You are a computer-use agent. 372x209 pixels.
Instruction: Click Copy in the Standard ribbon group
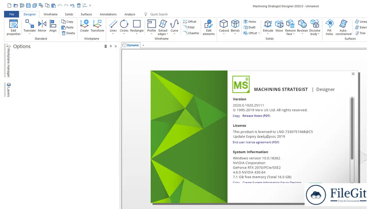pos(67,22)
